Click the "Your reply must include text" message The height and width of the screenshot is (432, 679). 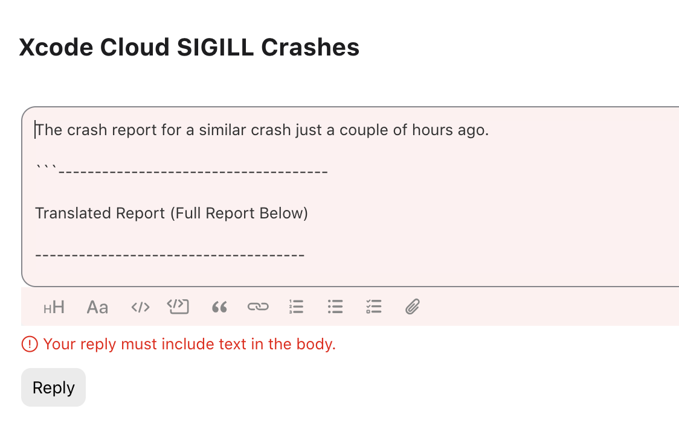190,345
